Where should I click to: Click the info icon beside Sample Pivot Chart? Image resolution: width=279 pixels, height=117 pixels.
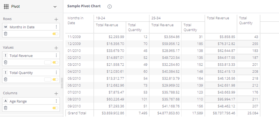click(109, 7)
